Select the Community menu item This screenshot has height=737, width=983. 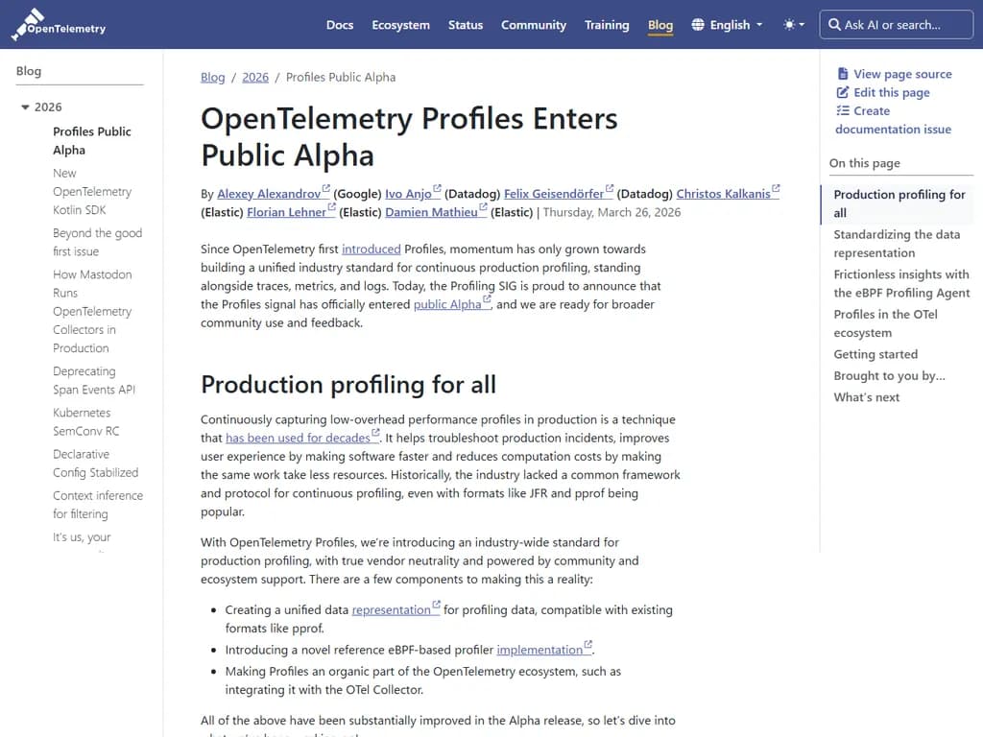point(534,25)
